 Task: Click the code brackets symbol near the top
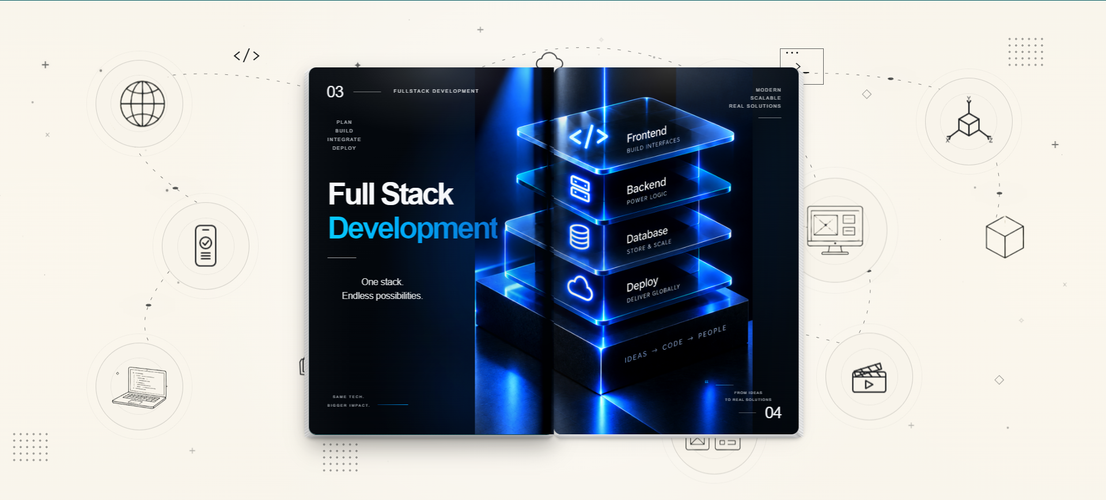coord(247,55)
